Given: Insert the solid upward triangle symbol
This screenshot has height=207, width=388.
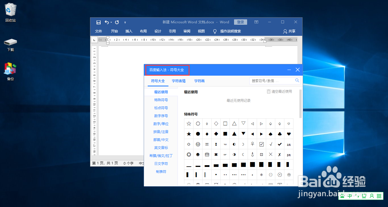Looking at the screenshot, I should [x=234, y=134].
